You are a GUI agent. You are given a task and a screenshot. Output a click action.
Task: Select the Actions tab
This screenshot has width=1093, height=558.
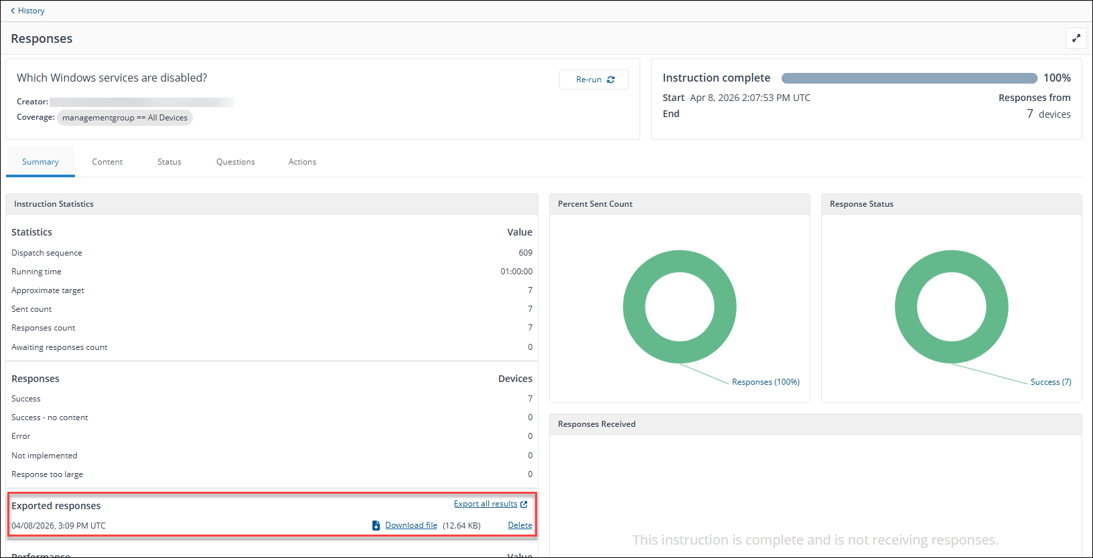pyautogui.click(x=302, y=162)
